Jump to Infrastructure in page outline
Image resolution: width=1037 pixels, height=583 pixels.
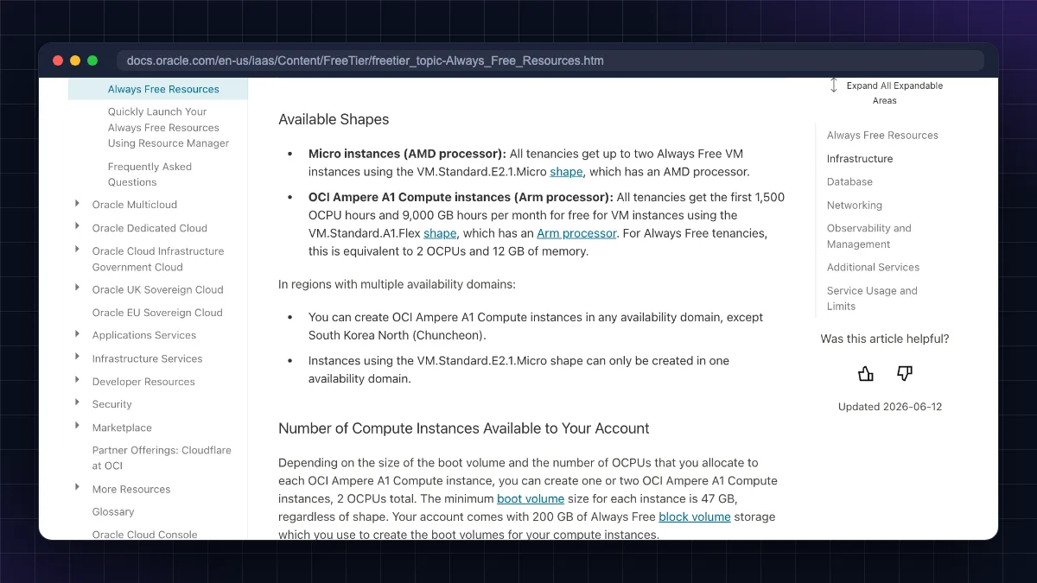(x=860, y=158)
